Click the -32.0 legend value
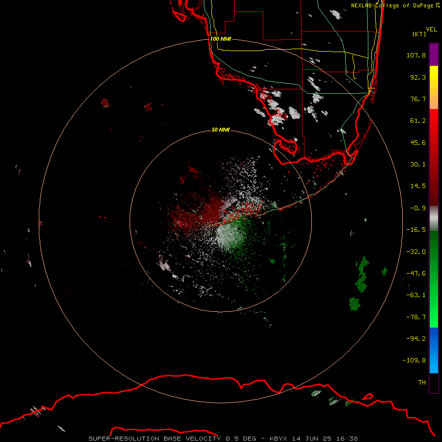 pyautogui.click(x=416, y=252)
